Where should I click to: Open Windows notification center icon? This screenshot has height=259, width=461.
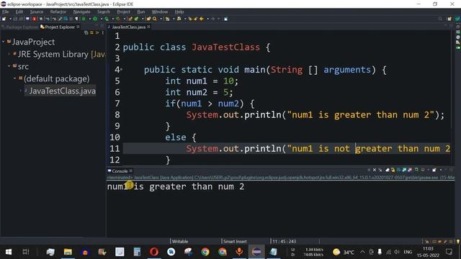click(x=449, y=252)
